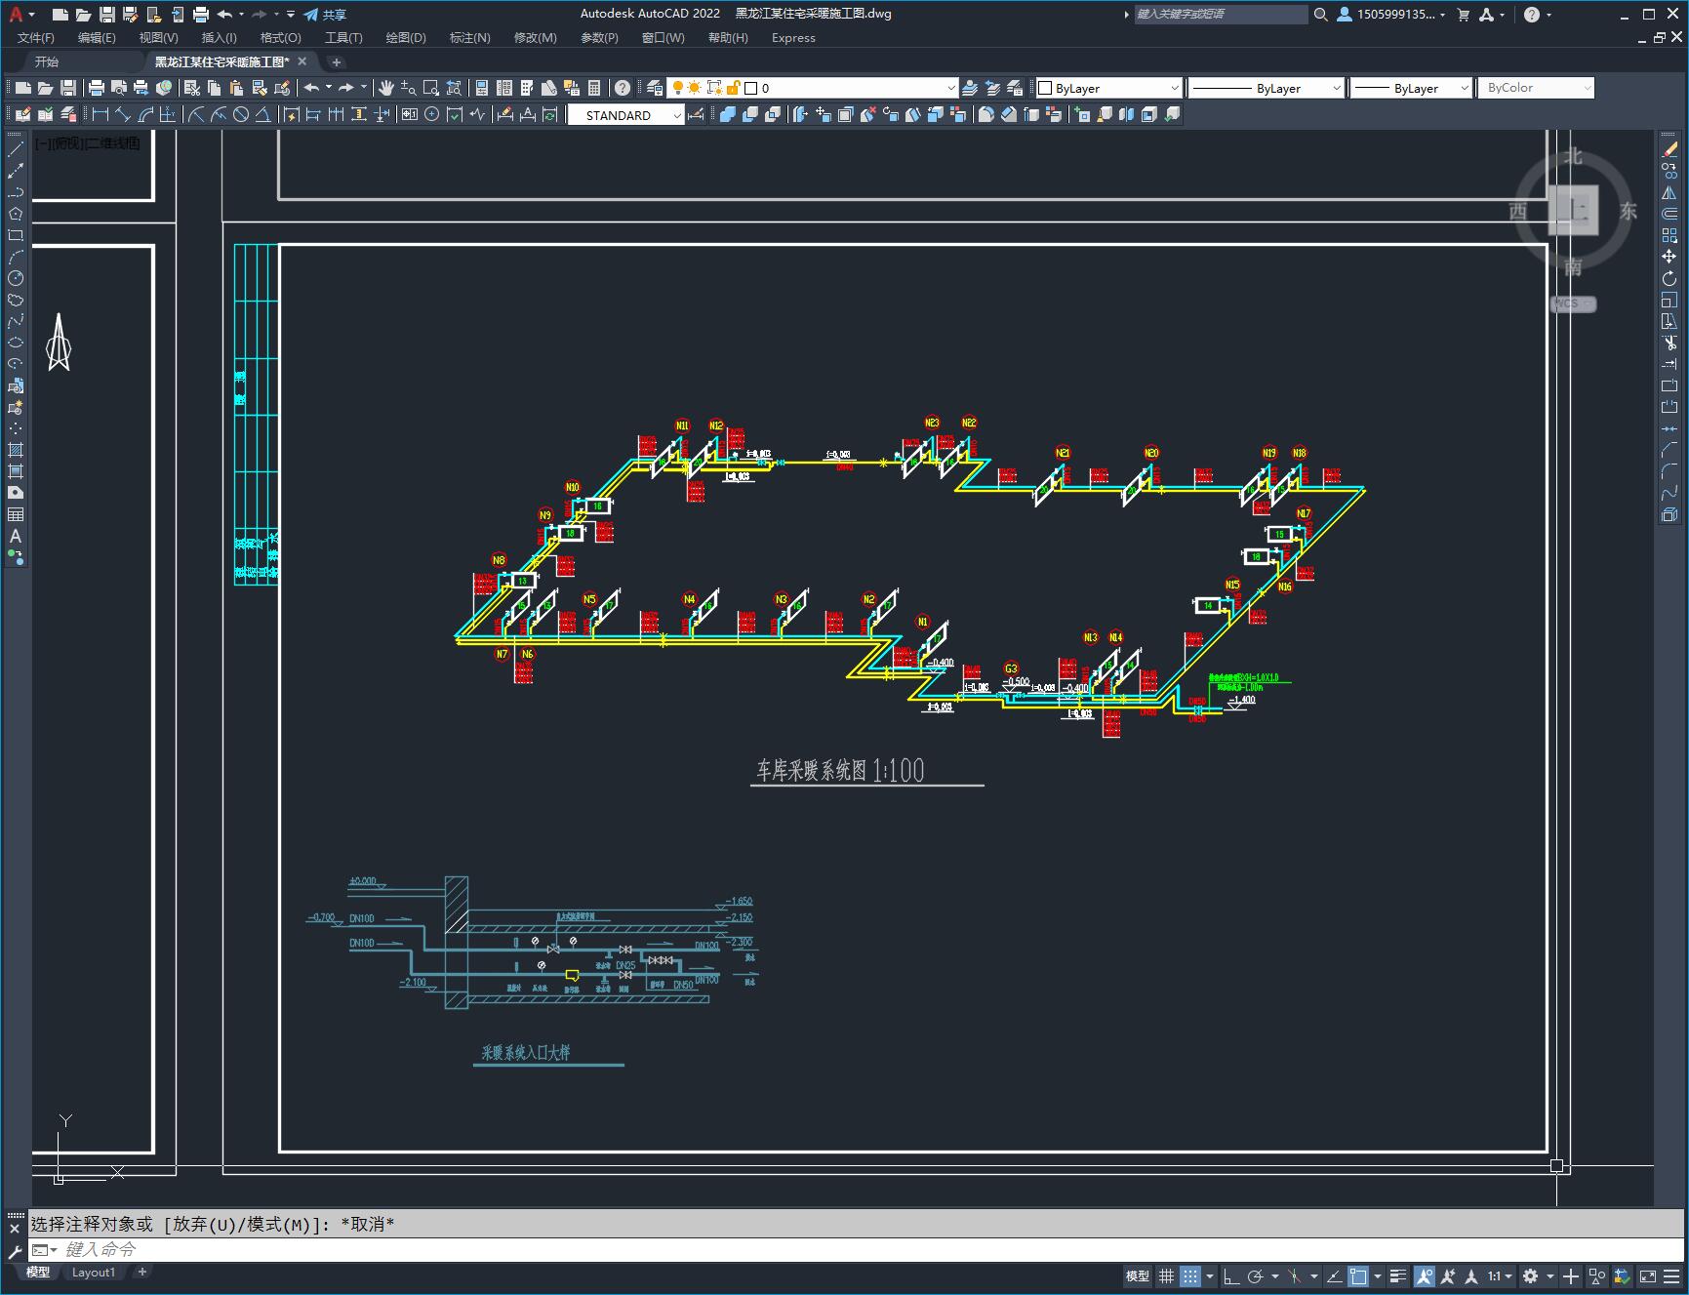Select the Rotate tool in modify toolbar
The image size is (1689, 1295).
(1669, 278)
